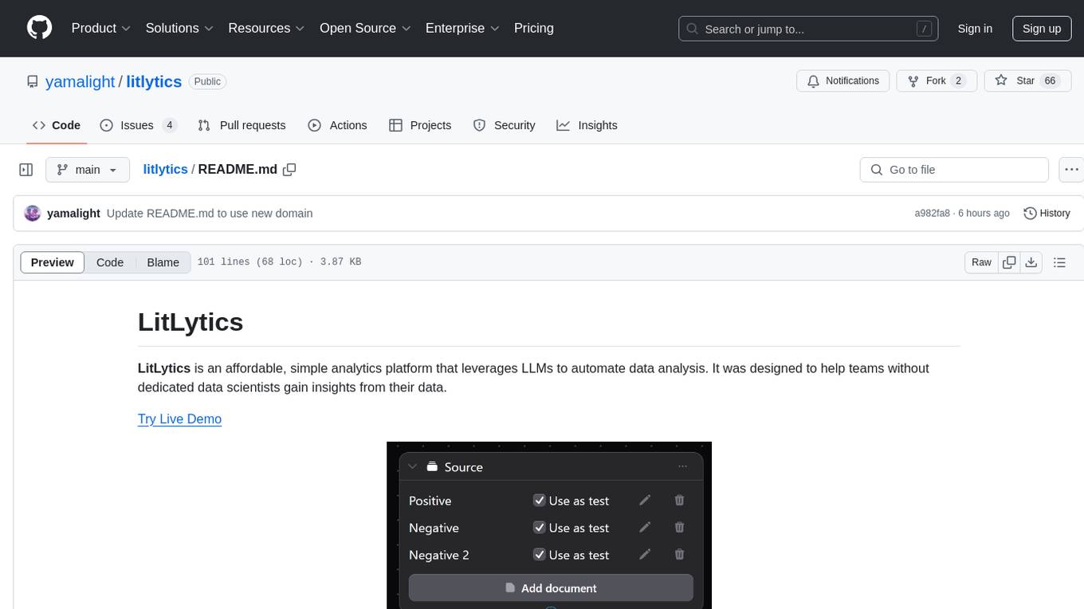This screenshot has width=1084, height=609.
Task: Open the Enterprise dropdown menu
Action: (x=462, y=28)
